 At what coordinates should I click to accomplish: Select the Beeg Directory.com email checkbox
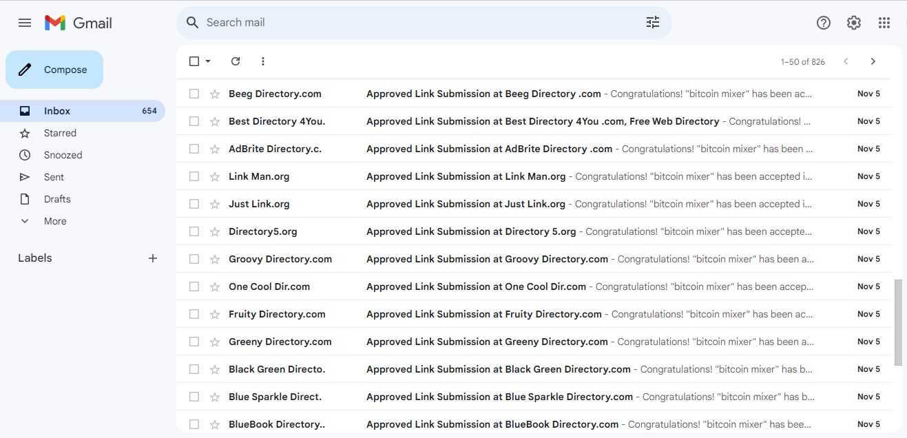click(x=194, y=94)
